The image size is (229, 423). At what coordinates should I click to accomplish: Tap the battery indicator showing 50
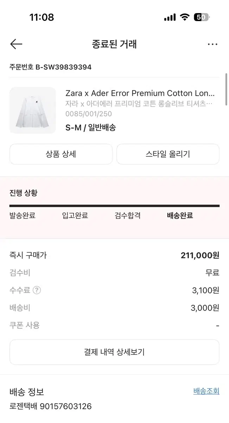(x=201, y=17)
